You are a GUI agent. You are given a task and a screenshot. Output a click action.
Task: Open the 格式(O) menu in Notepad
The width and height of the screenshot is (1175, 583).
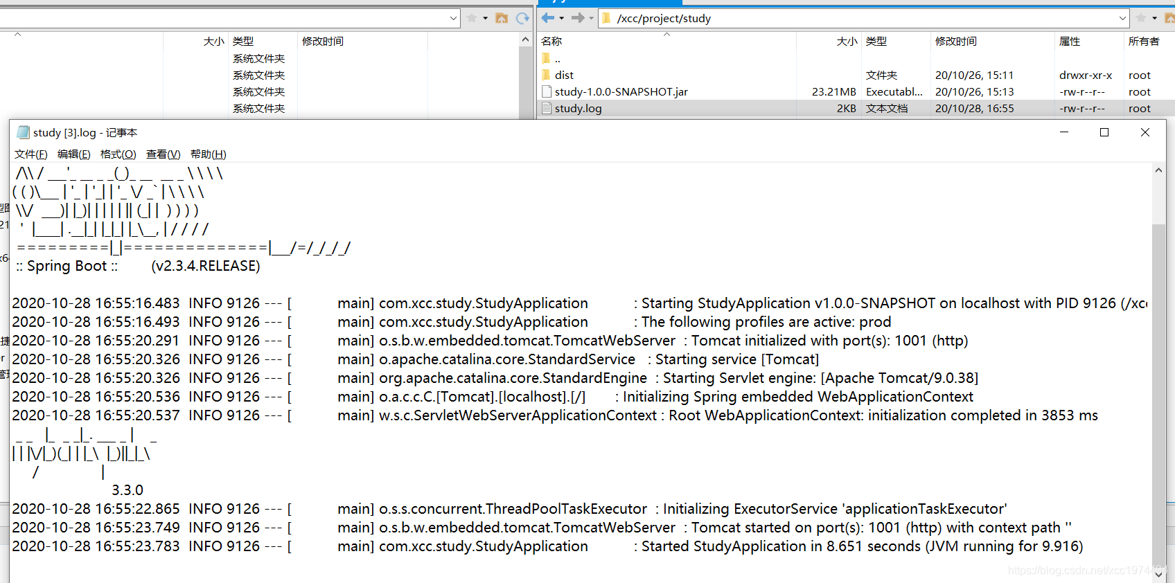pos(118,154)
